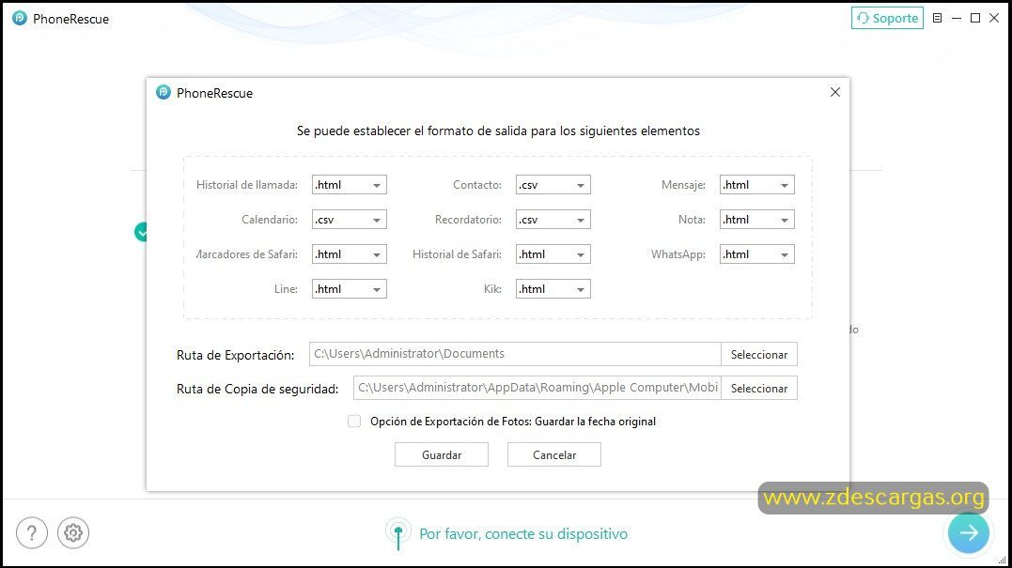Open the help question mark icon

(x=32, y=533)
